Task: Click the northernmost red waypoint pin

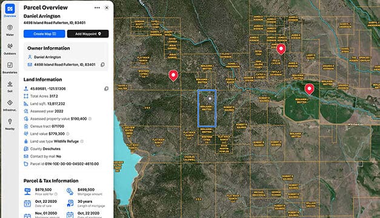Action: pos(281,49)
